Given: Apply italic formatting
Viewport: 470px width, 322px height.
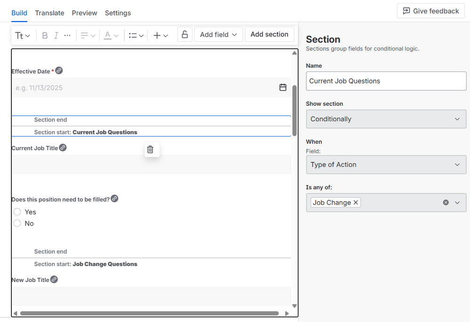Looking at the screenshot, I should 56,34.
